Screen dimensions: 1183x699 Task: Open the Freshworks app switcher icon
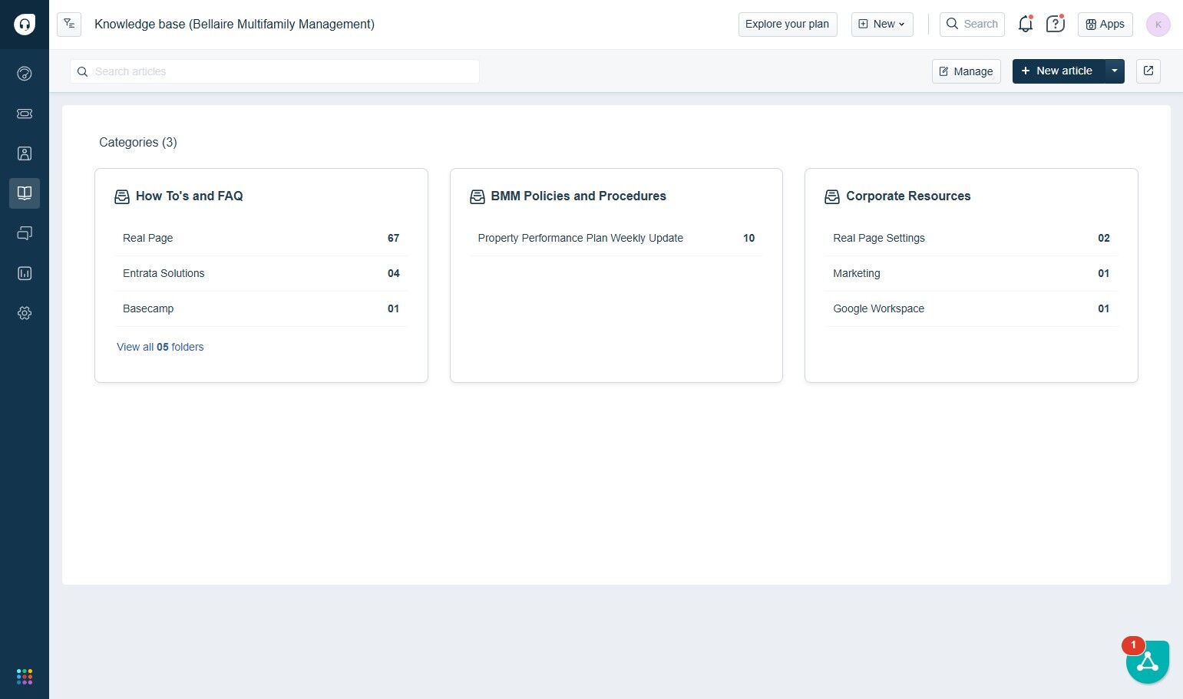tap(25, 677)
